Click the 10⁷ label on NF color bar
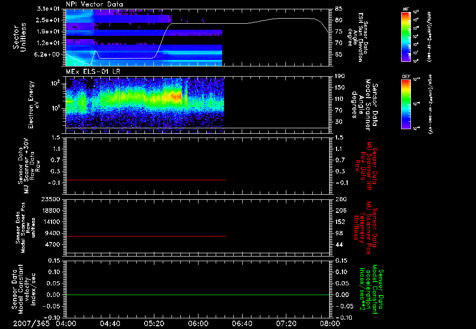Viewport: 476px width, 329px height. tap(416, 53)
